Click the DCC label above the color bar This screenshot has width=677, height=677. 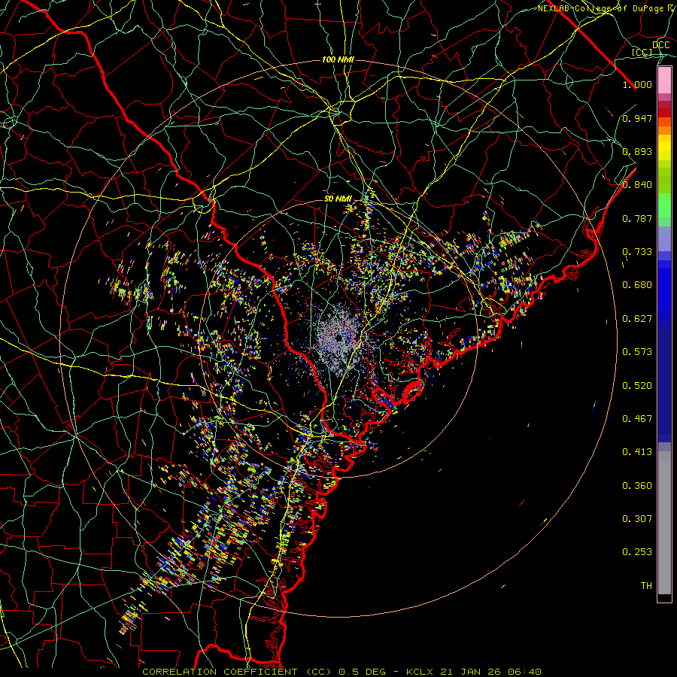[x=660, y=45]
